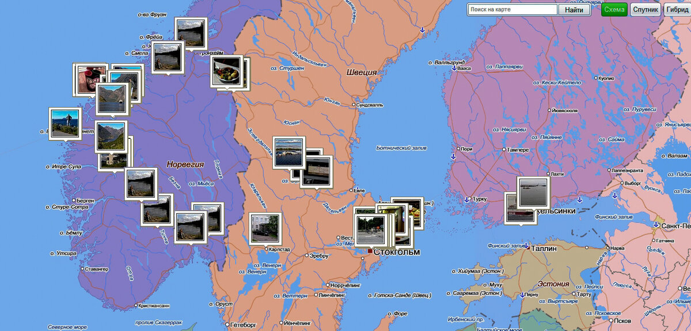Screen dimensions: 691x331
Task: Click the Тампере city label
Action: coord(519,149)
